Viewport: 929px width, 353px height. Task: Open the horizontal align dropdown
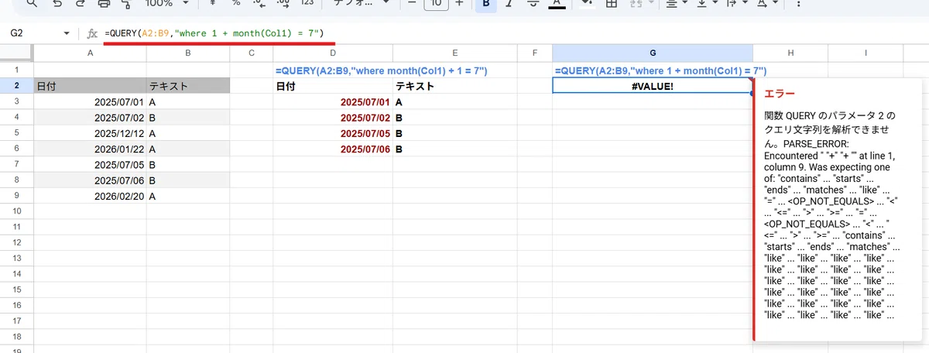[676, 3]
